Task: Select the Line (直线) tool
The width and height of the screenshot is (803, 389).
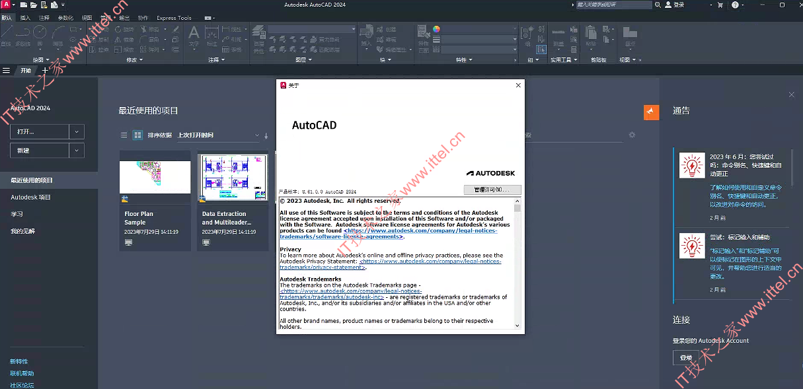Action: tap(6, 36)
